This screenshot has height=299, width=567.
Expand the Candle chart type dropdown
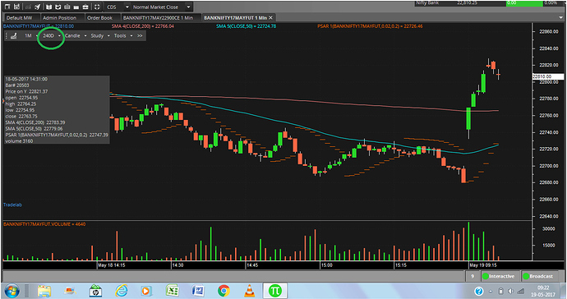coord(76,36)
